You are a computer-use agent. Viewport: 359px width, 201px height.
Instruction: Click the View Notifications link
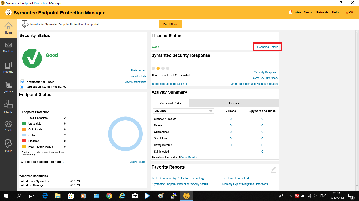click(x=135, y=82)
